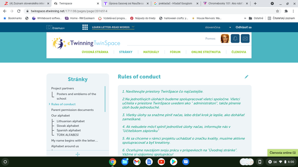This screenshot has width=298, height=167.
Task: Open ONLINE STRETNUTIA menu
Action: point(206,52)
